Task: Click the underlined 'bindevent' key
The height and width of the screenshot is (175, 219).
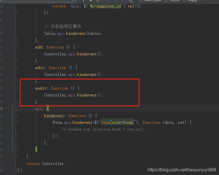Action: [x=54, y=116]
